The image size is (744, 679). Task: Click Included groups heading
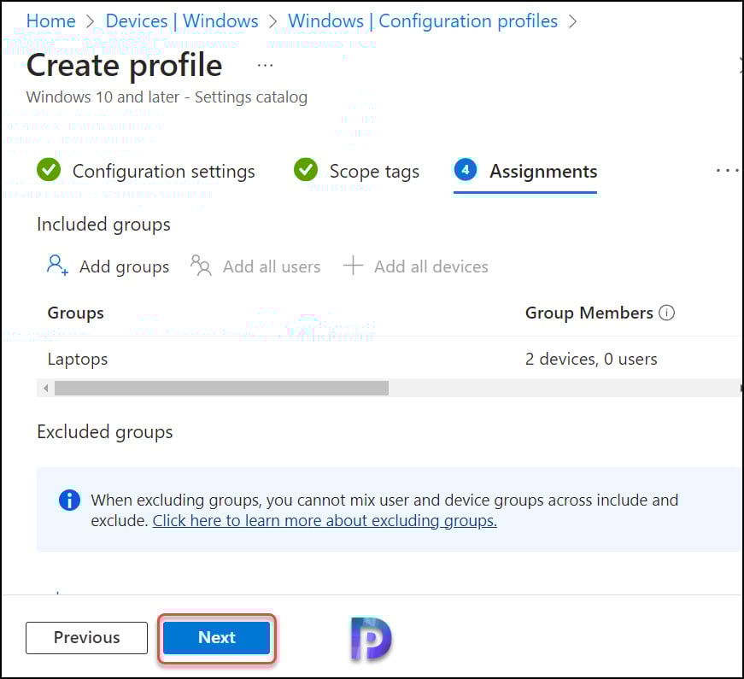point(103,224)
